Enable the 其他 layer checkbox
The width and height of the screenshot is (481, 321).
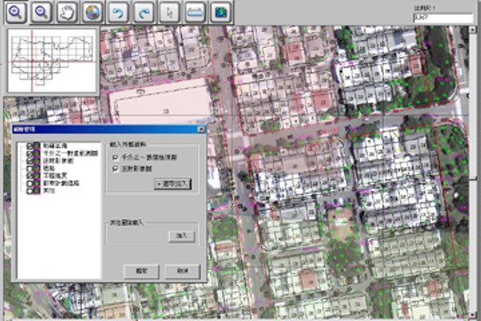click(30, 191)
